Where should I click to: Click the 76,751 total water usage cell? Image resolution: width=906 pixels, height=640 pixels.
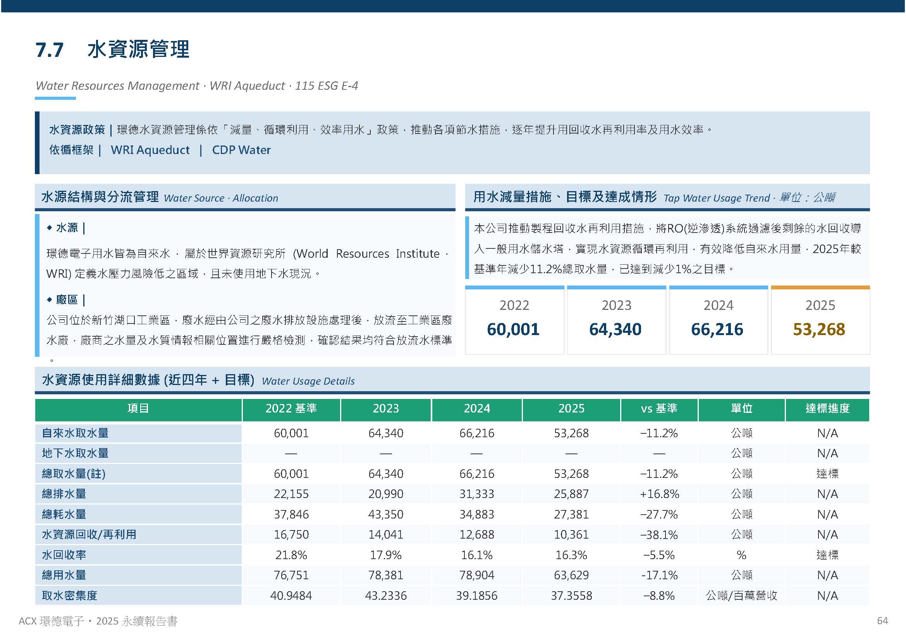click(x=291, y=575)
